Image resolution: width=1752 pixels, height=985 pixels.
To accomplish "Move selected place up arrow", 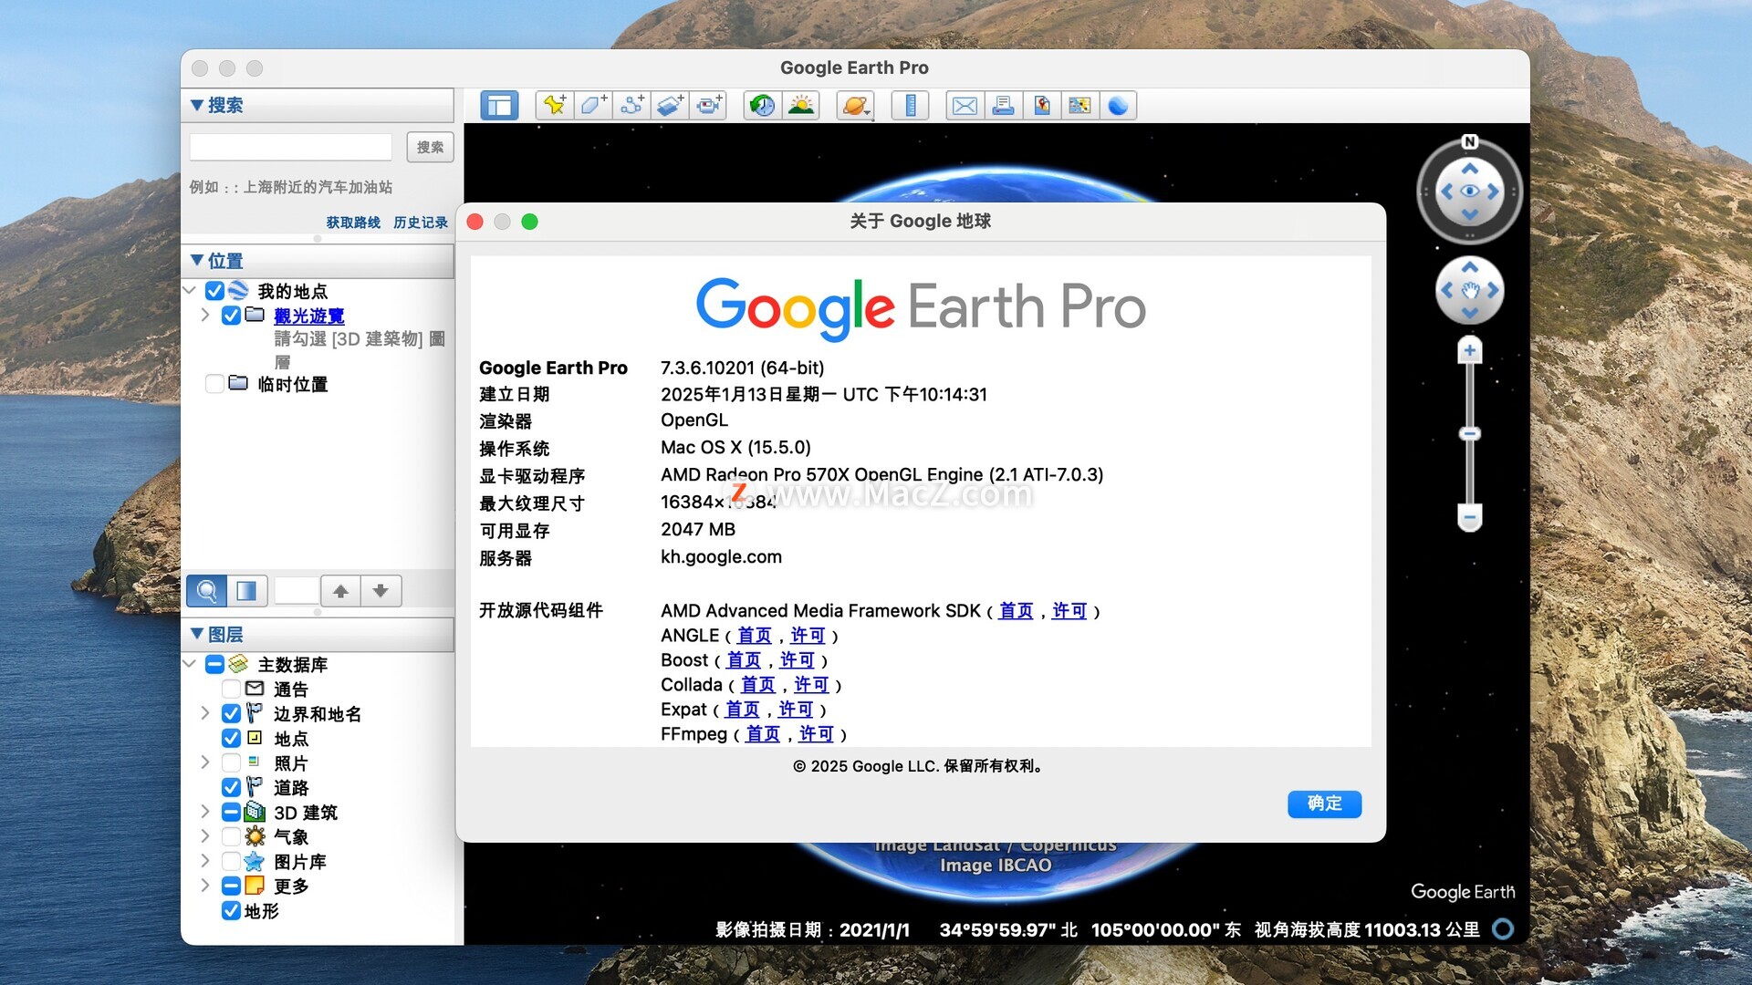I will click(x=340, y=591).
